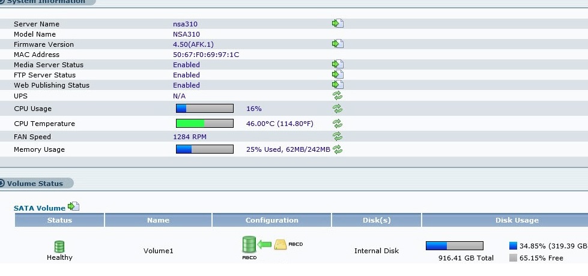
Task: Click the Media Server Status settings icon
Action: pyautogui.click(x=338, y=64)
